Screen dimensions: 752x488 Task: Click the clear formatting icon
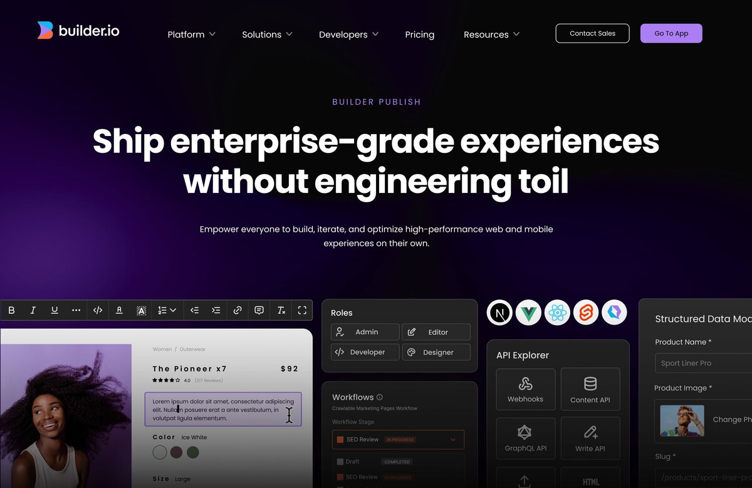281,310
